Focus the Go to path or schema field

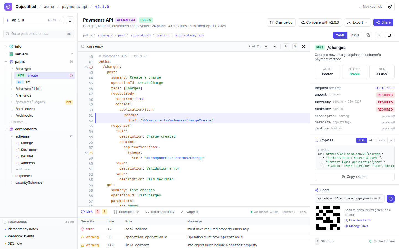[39, 34]
